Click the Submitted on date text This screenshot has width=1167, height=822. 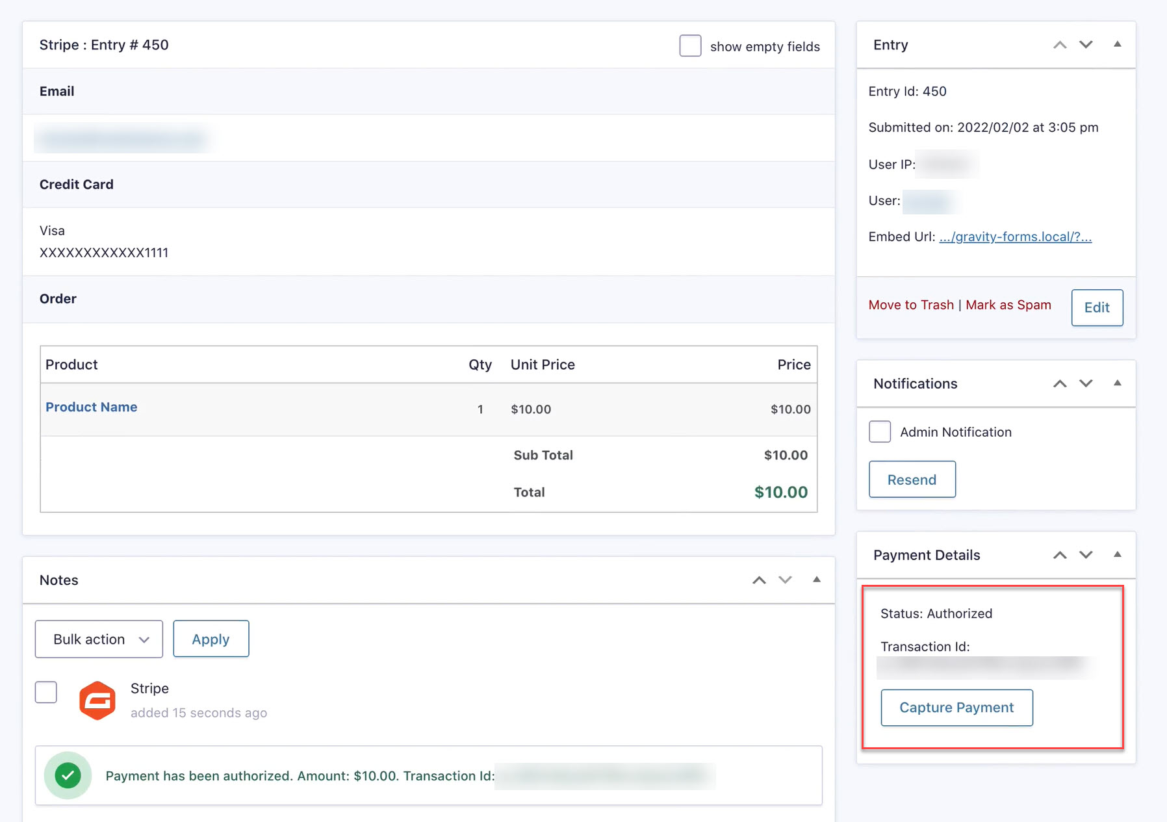(984, 127)
